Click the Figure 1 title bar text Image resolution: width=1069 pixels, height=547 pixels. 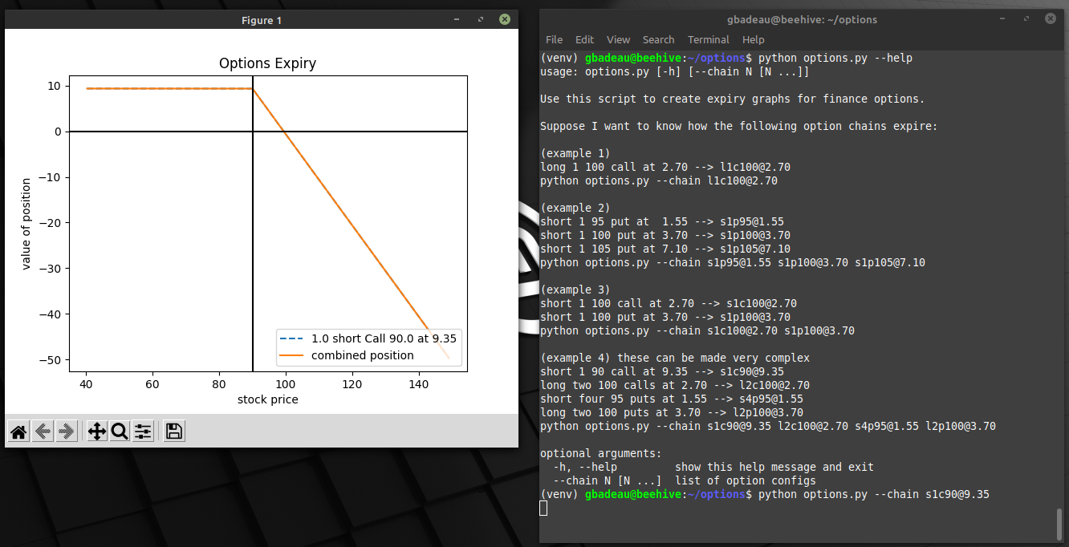262,20
